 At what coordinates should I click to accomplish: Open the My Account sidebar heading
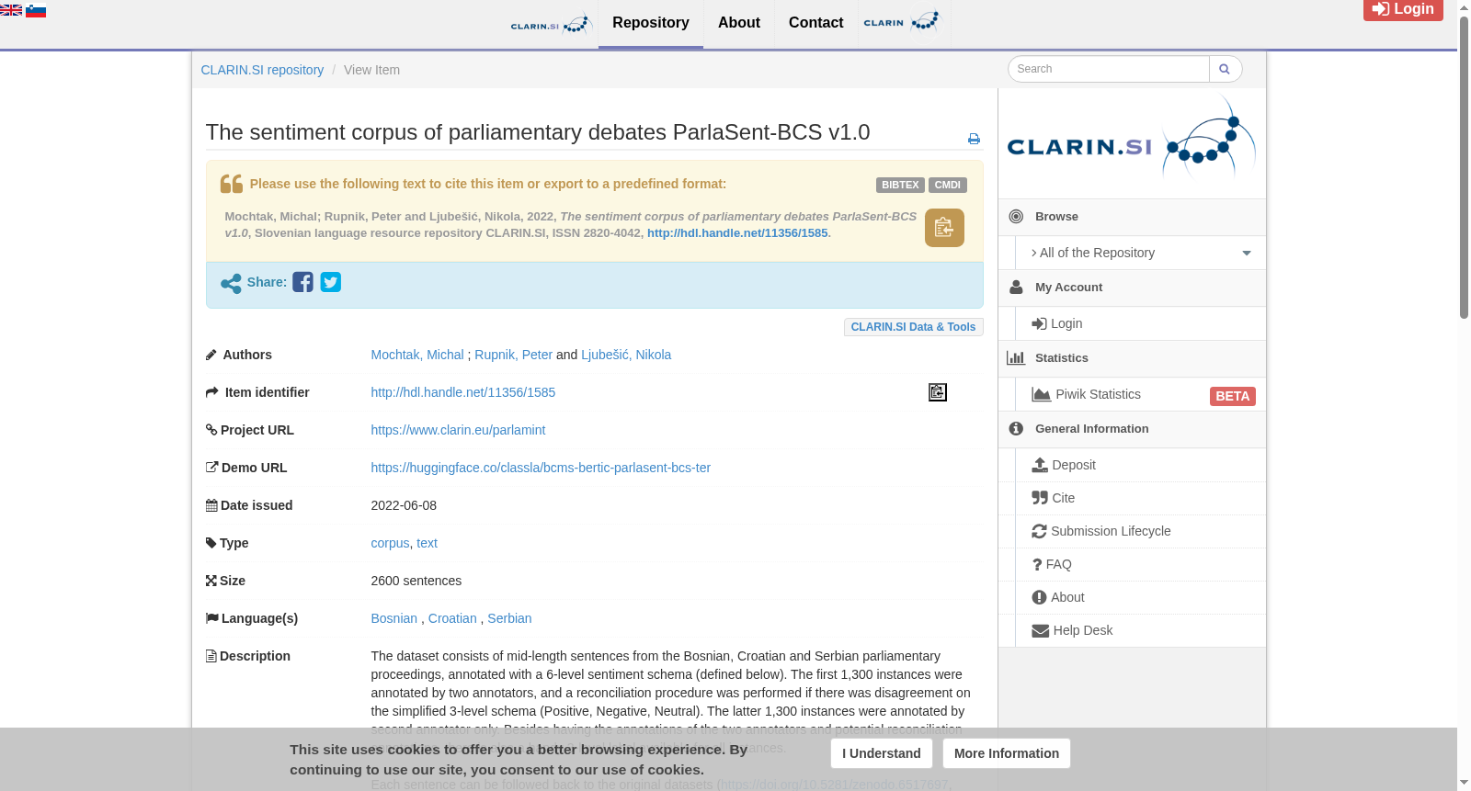[1132, 288]
